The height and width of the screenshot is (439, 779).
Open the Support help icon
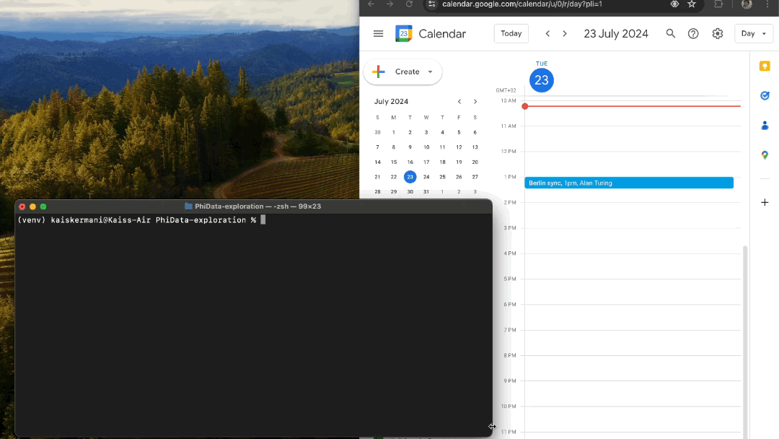click(x=693, y=34)
